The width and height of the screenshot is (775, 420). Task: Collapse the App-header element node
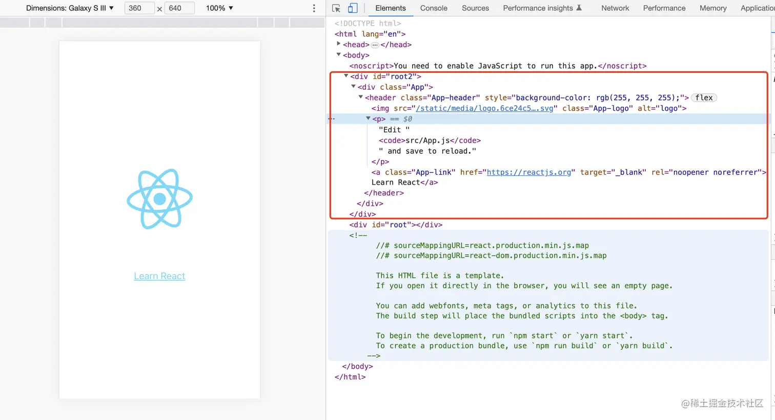tap(360, 97)
